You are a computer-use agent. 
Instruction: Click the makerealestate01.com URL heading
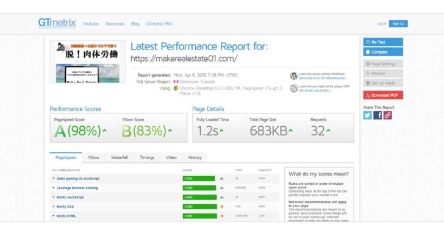click(x=184, y=59)
